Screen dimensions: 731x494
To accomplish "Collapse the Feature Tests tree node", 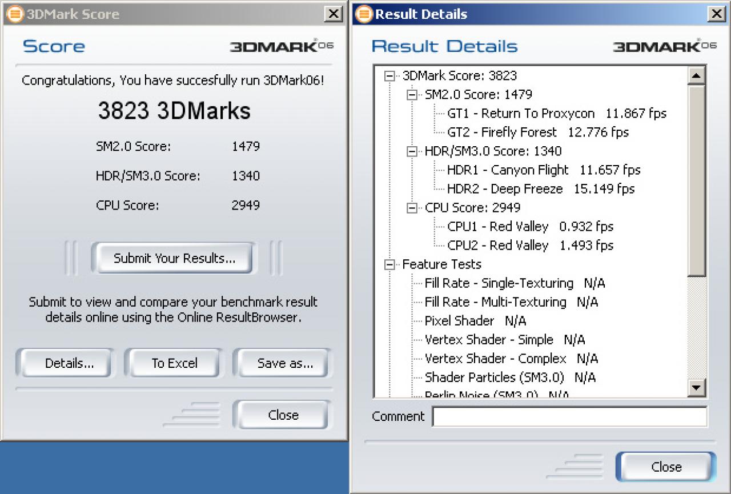I will coord(389,264).
